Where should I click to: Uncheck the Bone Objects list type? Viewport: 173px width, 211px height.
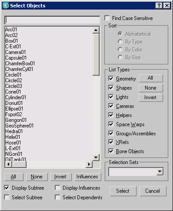click(x=111, y=151)
